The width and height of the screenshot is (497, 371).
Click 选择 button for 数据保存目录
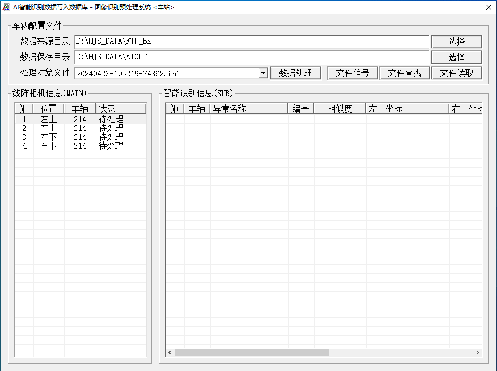(456, 57)
